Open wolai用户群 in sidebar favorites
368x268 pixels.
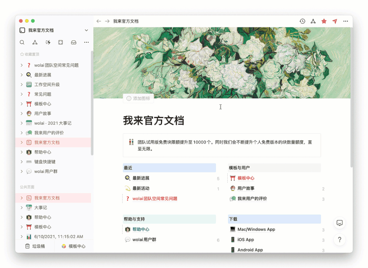click(x=53, y=171)
